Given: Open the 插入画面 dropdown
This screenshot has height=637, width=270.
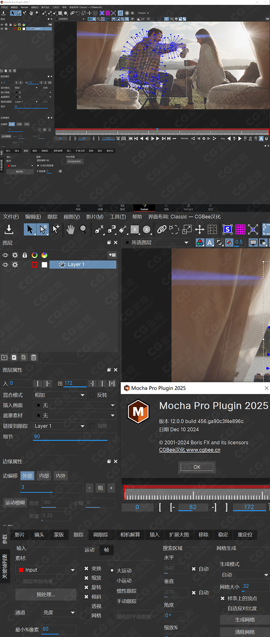Looking at the screenshot, I should pyautogui.click(x=75, y=406).
